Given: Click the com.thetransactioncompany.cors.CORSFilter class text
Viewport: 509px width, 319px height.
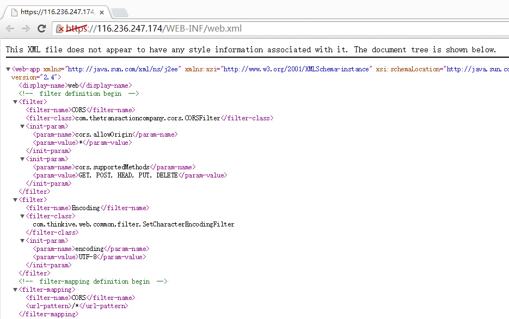Looking at the screenshot, I should [148, 118].
